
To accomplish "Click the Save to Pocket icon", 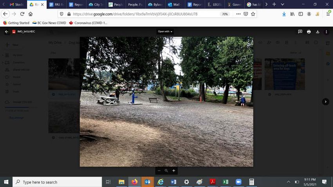I will coord(246,14).
